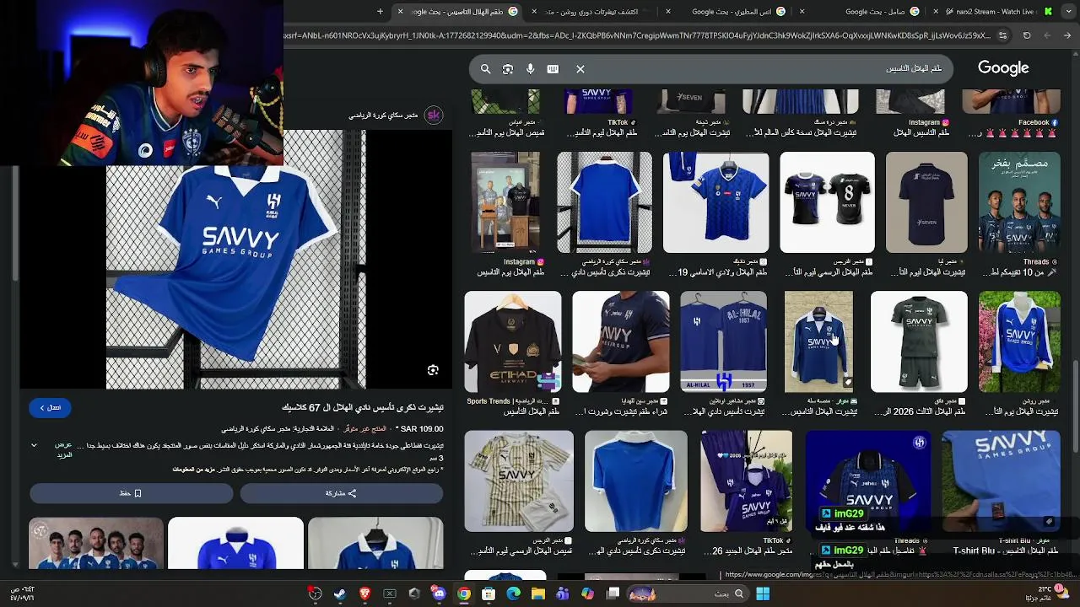Open the browser tab list dropdown arrow
The width and height of the screenshot is (1080, 607).
[1069, 11]
